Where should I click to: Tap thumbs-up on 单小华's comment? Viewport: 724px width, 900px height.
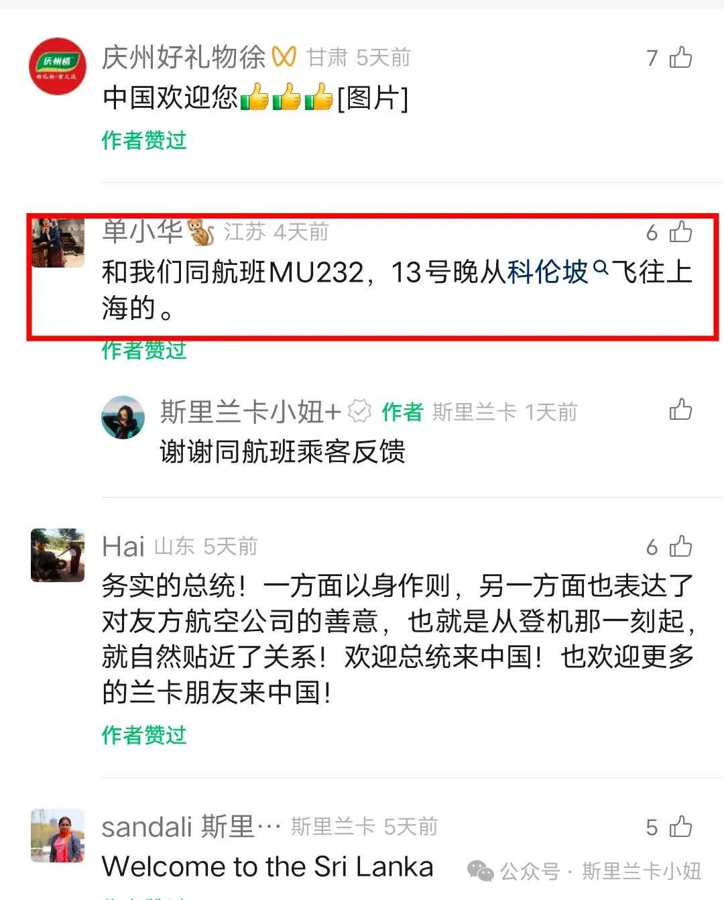pos(680,232)
